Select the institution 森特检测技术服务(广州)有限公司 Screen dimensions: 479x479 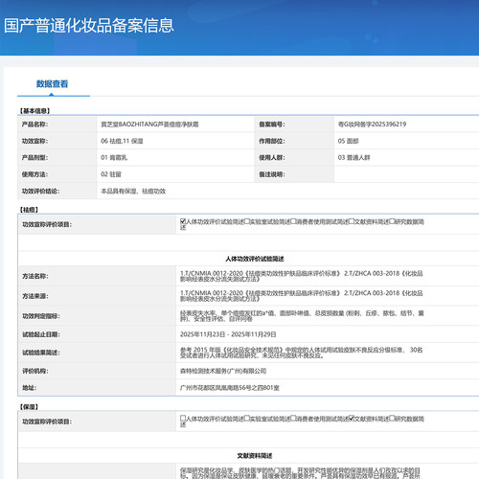pyautogui.click(x=223, y=371)
